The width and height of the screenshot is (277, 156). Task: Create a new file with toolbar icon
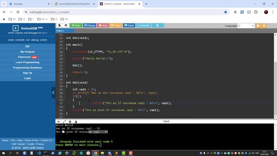(x=60, y=26)
